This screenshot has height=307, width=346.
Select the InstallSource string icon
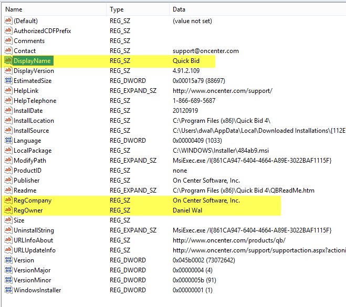pyautogui.click(x=8, y=130)
